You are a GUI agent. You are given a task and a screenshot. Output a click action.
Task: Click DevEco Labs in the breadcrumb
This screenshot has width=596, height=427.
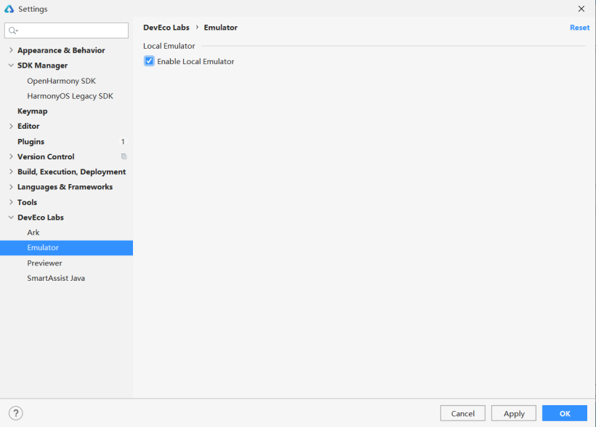point(166,28)
